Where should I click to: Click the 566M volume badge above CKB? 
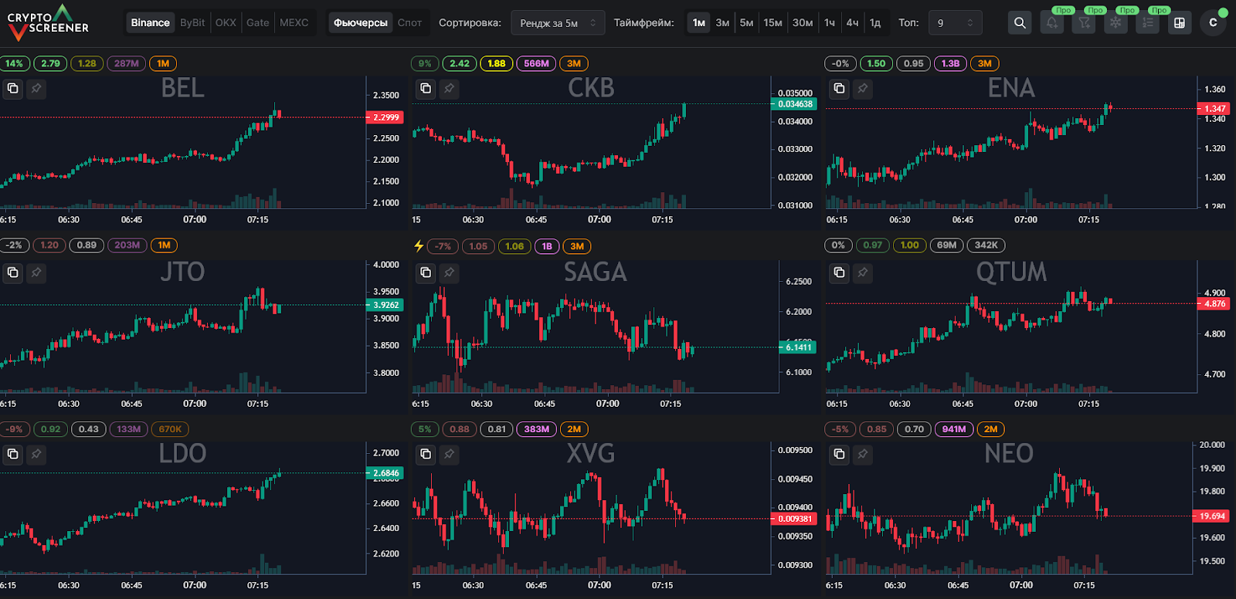[536, 63]
